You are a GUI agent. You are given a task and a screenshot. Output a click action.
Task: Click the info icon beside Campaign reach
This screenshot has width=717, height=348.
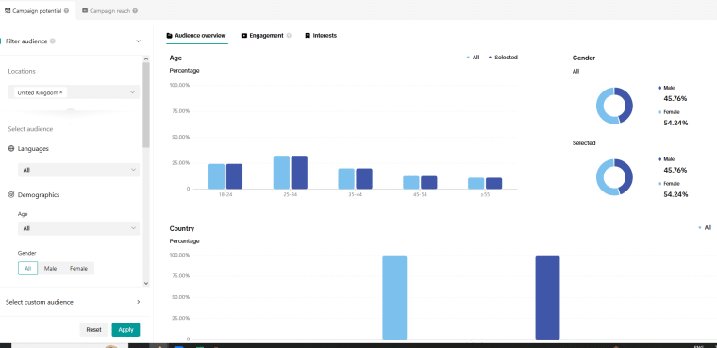[135, 11]
